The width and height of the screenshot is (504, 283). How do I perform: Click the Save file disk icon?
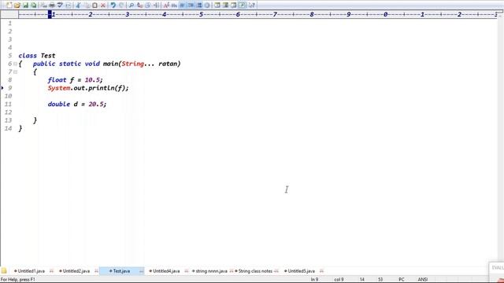point(25,6)
